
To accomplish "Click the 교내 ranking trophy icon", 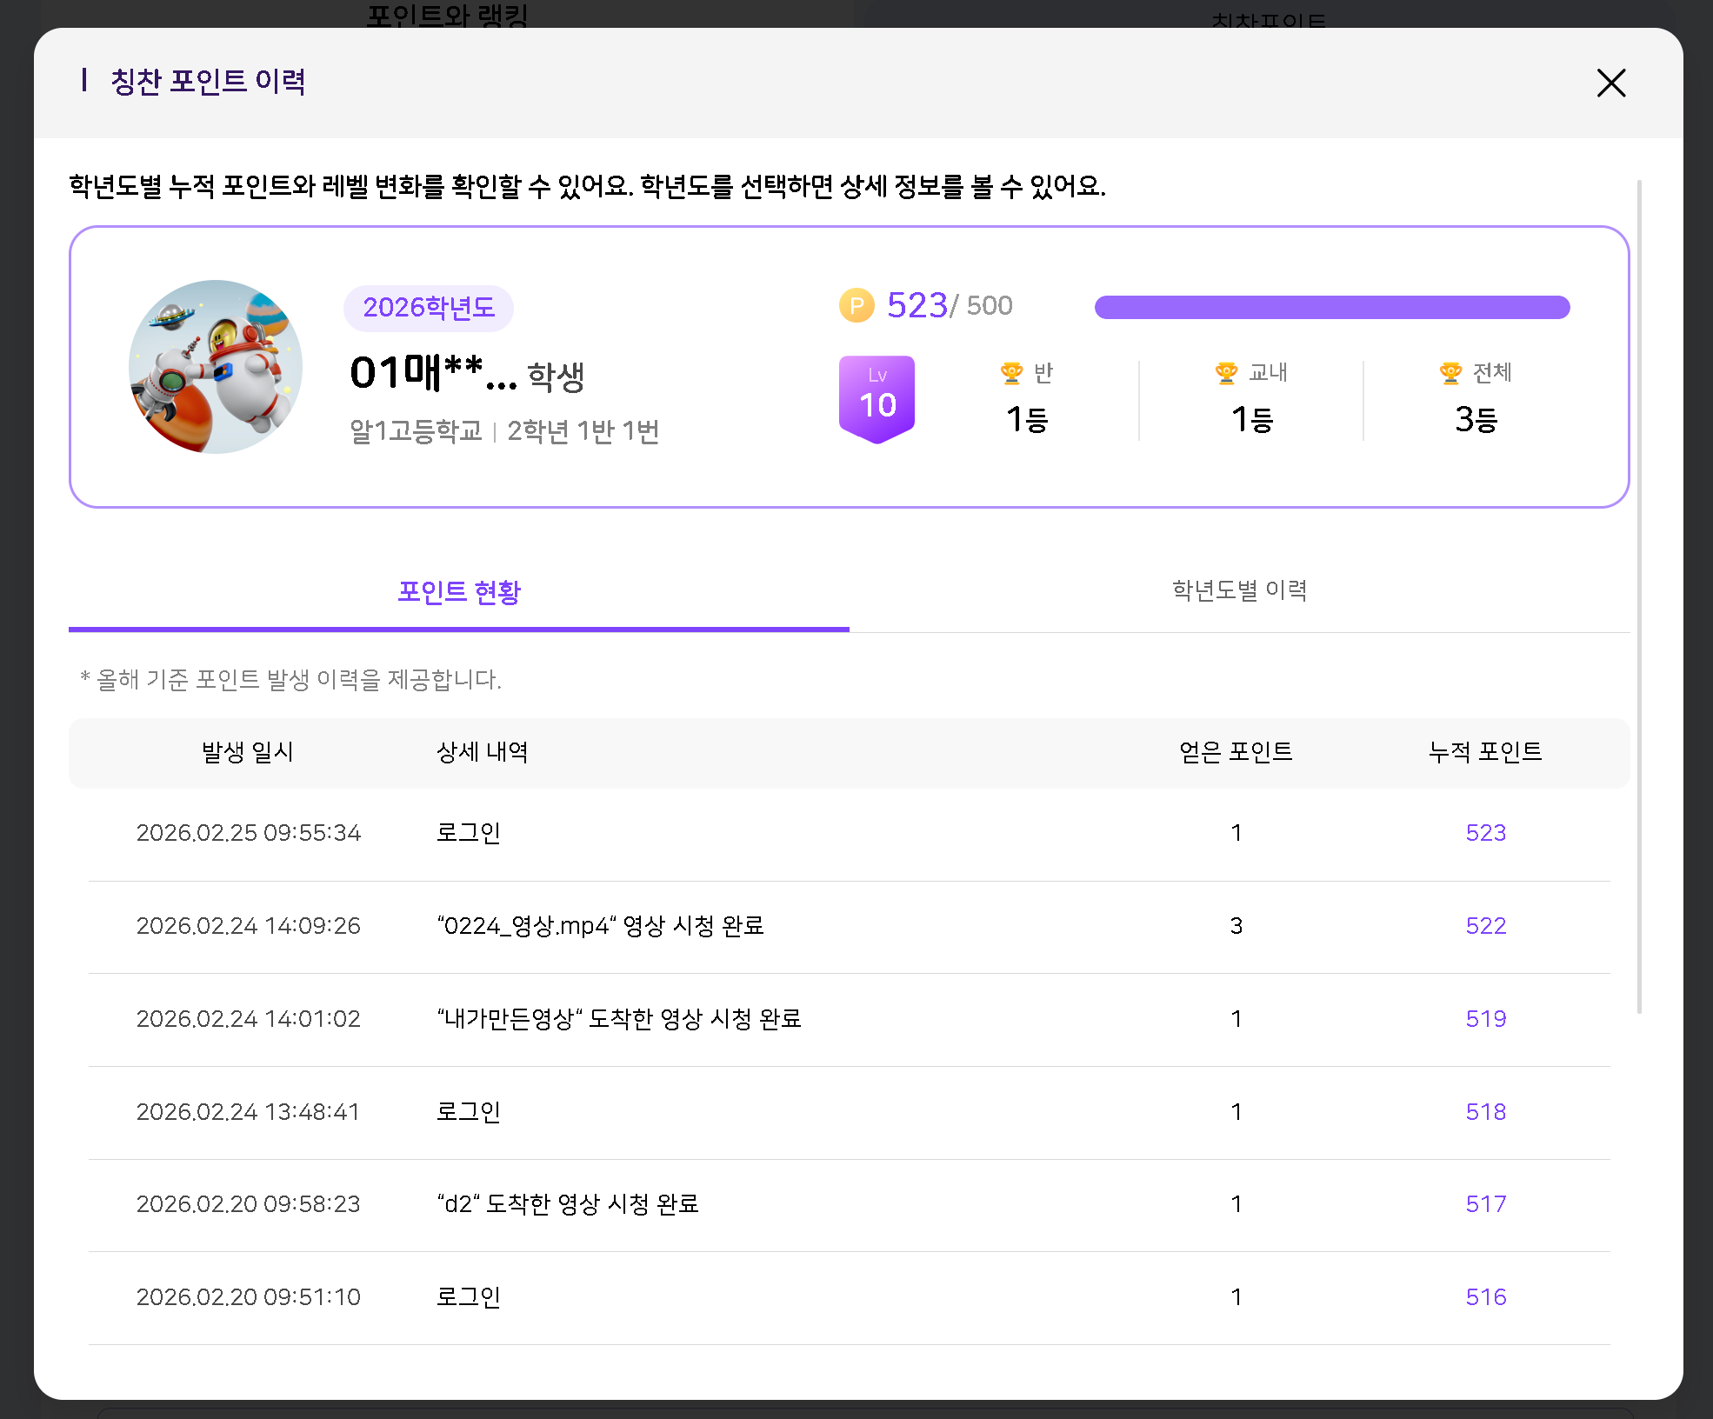I will (1226, 373).
